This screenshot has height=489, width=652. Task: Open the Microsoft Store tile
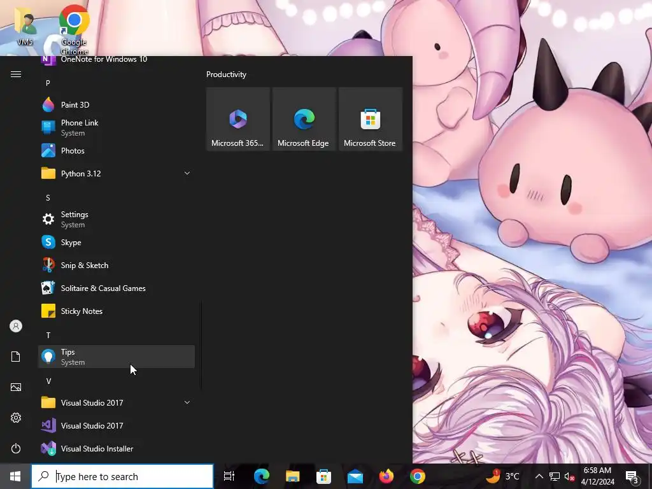pos(371,119)
